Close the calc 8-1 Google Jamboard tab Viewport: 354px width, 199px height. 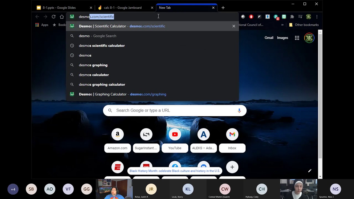tap(152, 8)
